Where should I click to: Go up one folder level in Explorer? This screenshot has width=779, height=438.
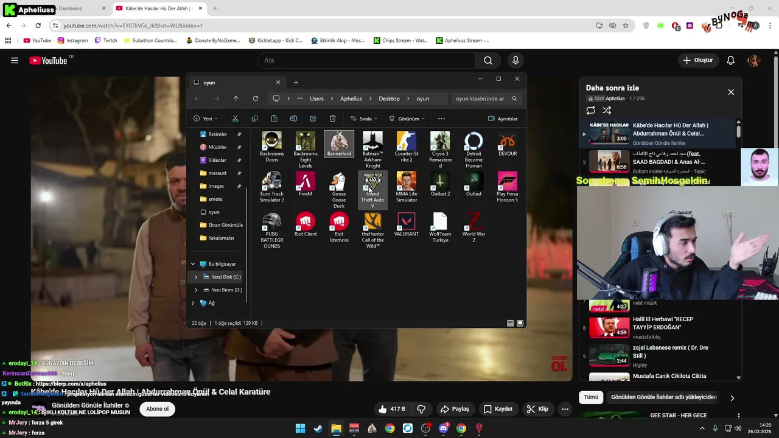tap(236, 99)
